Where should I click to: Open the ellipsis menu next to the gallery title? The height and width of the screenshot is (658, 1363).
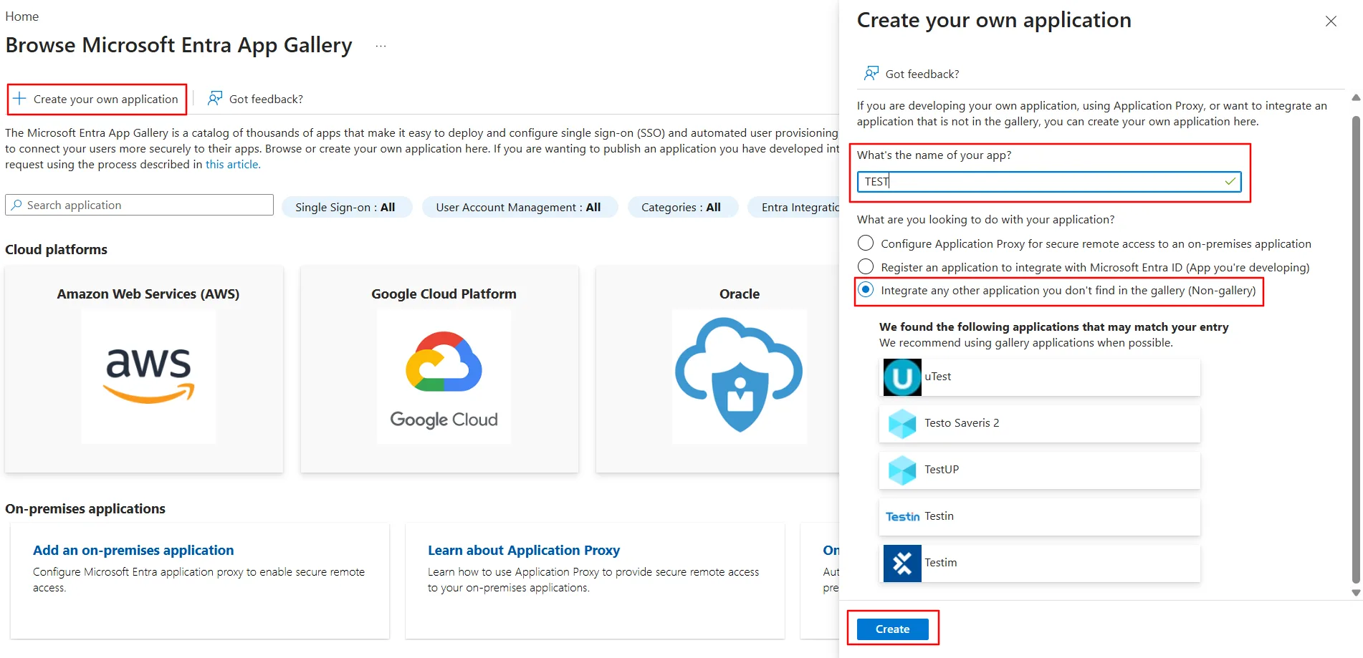click(x=381, y=47)
